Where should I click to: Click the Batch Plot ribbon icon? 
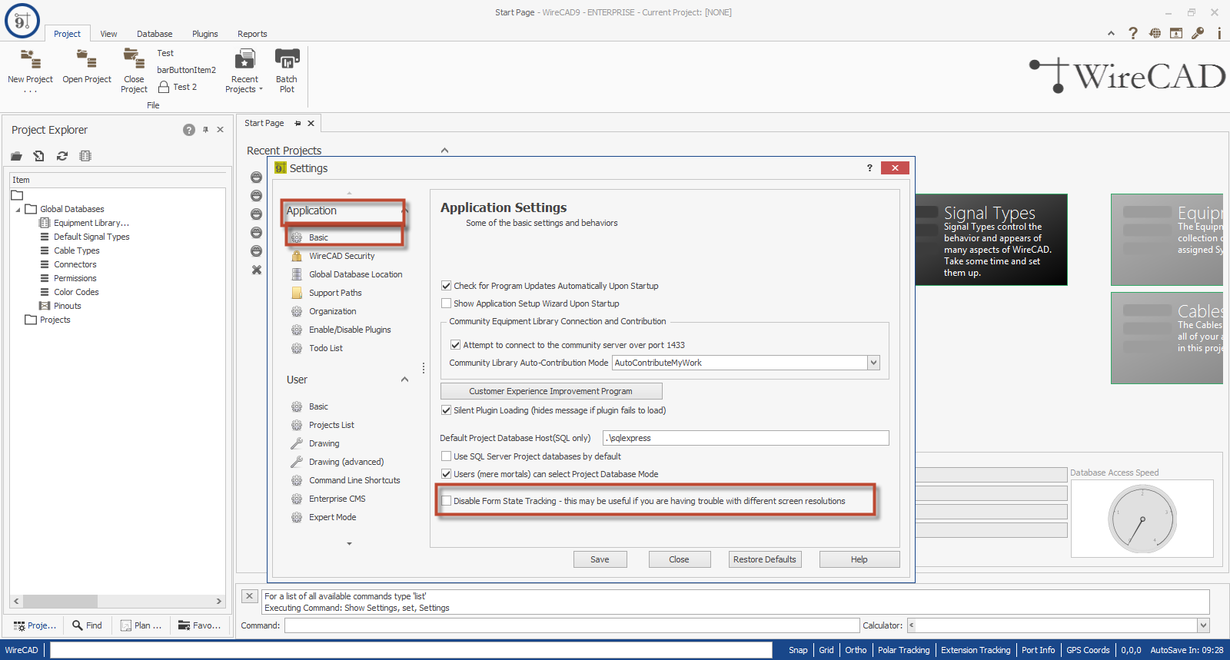coord(287,70)
